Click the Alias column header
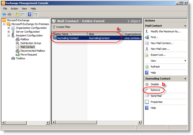This screenshot has width=193, height=135. (x=105, y=34)
